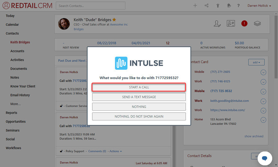Screen dimensions: 278x167
Task: Click show archived link
Action: [x=254, y=136]
